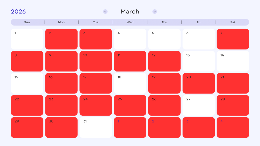Go to the previous month arrow

pos(105,12)
